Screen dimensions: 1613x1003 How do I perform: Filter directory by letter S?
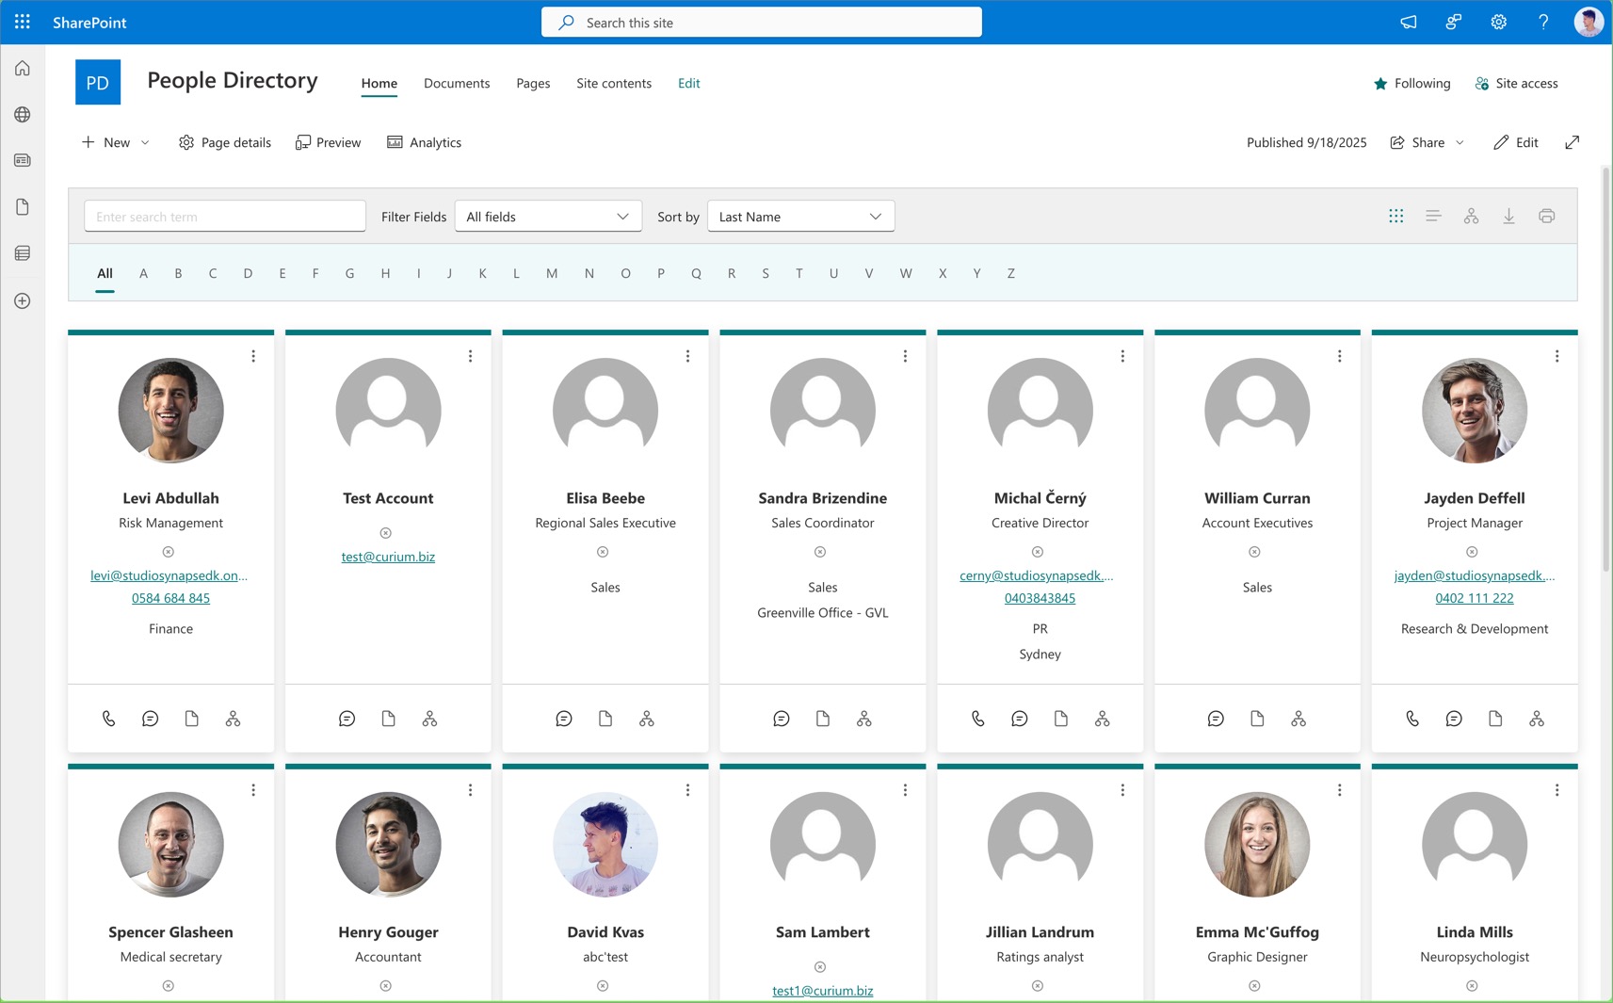766,273
